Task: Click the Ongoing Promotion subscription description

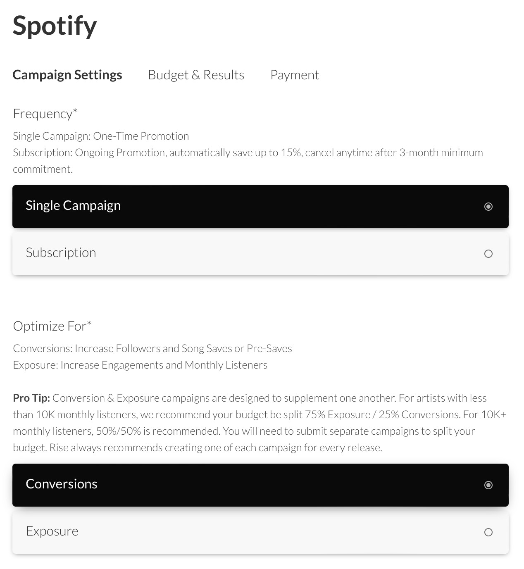Action: (248, 152)
